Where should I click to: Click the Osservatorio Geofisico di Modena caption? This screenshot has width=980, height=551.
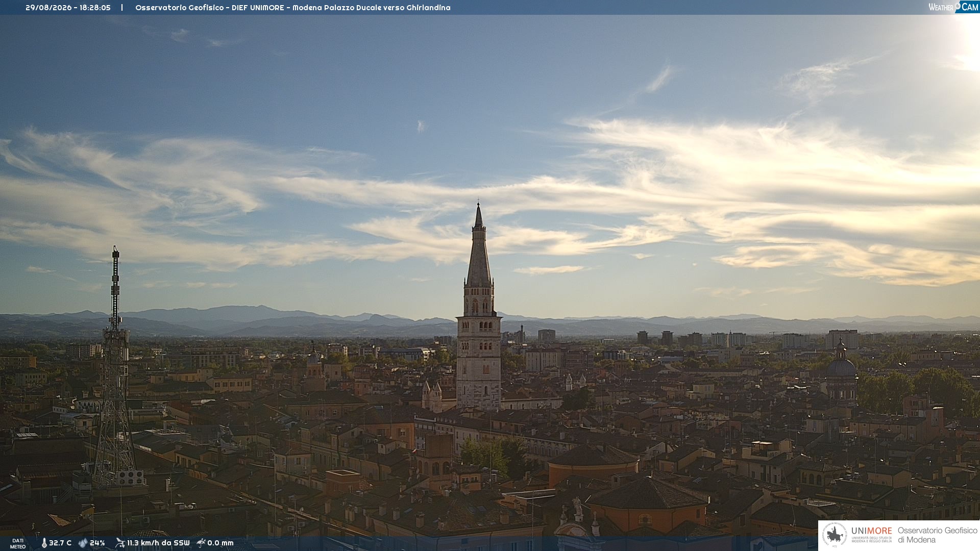coord(937,535)
